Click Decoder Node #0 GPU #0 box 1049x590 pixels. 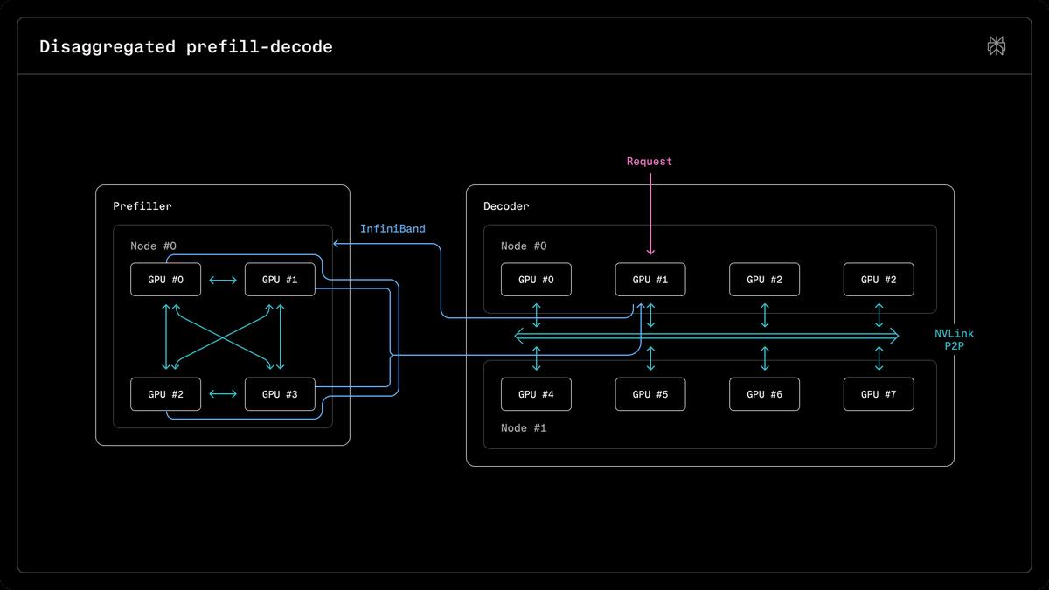tap(536, 280)
